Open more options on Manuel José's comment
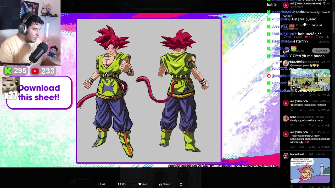This screenshot has width=335, height=188. 328,154
